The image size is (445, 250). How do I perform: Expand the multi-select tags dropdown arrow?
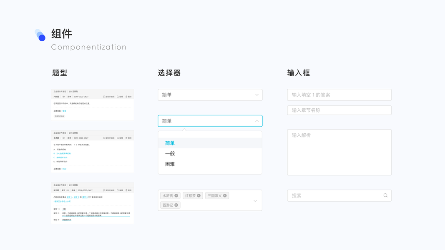coord(255,201)
